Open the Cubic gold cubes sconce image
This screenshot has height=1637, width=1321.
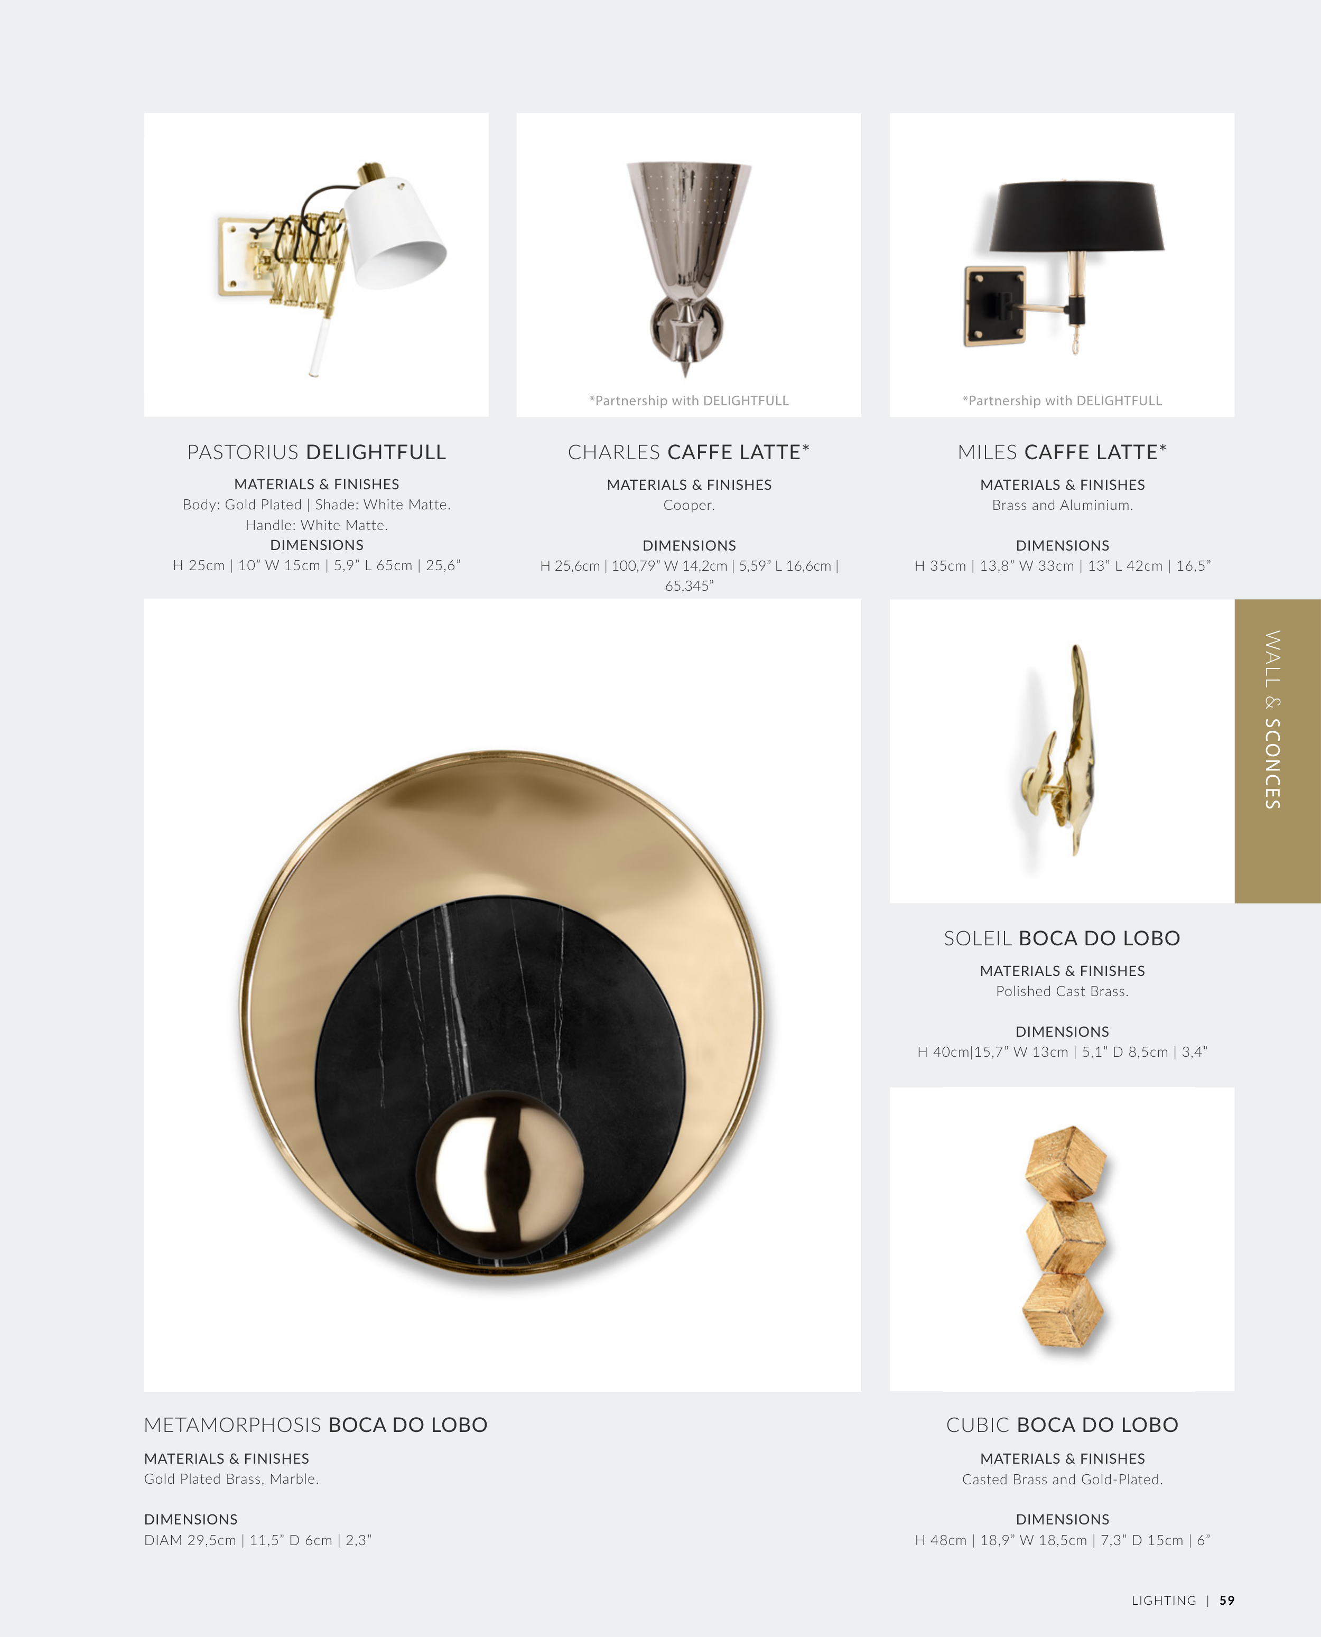click(x=1062, y=1239)
